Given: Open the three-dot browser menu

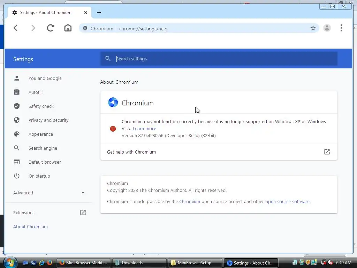Looking at the screenshot, I should pyautogui.click(x=341, y=28).
